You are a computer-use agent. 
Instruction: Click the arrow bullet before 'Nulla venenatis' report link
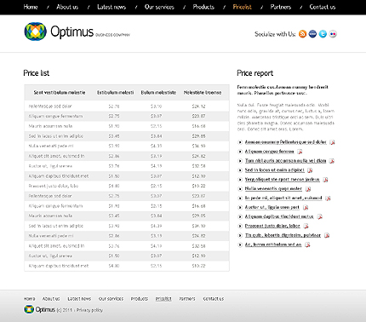[240, 188]
